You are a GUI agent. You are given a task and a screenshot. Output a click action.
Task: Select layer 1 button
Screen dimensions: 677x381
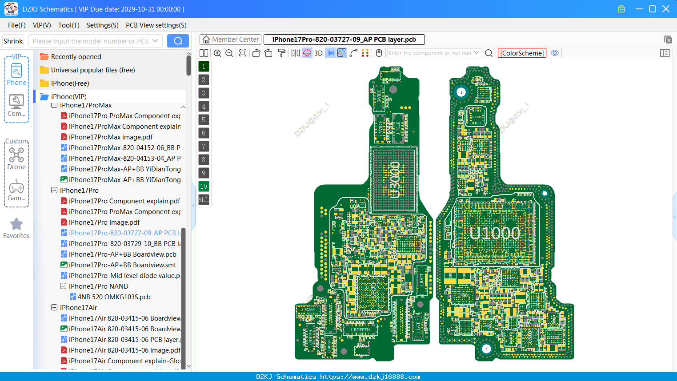[x=204, y=67]
